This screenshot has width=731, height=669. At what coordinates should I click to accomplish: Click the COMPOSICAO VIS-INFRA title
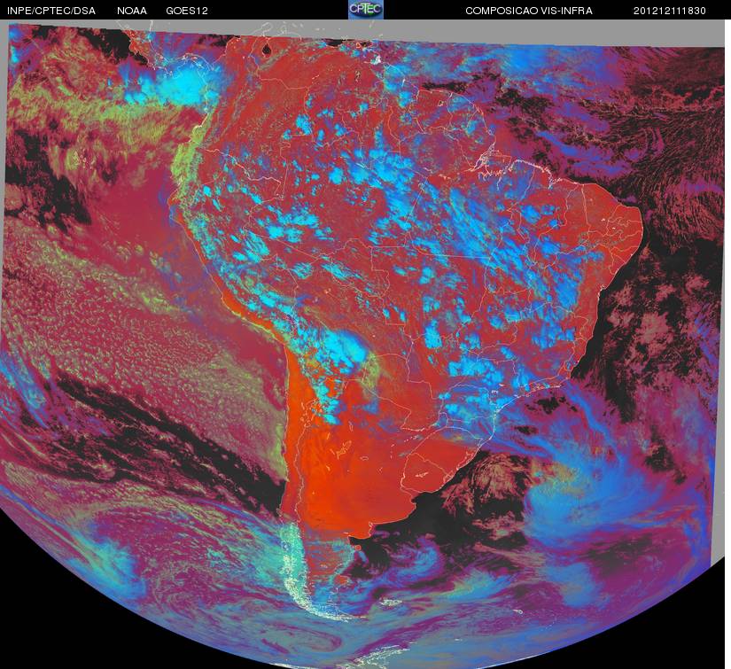point(529,11)
